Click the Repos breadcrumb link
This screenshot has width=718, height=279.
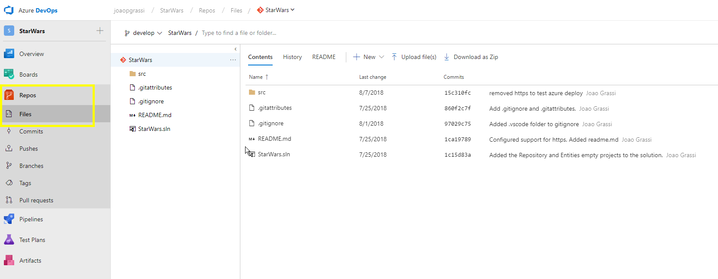(207, 10)
